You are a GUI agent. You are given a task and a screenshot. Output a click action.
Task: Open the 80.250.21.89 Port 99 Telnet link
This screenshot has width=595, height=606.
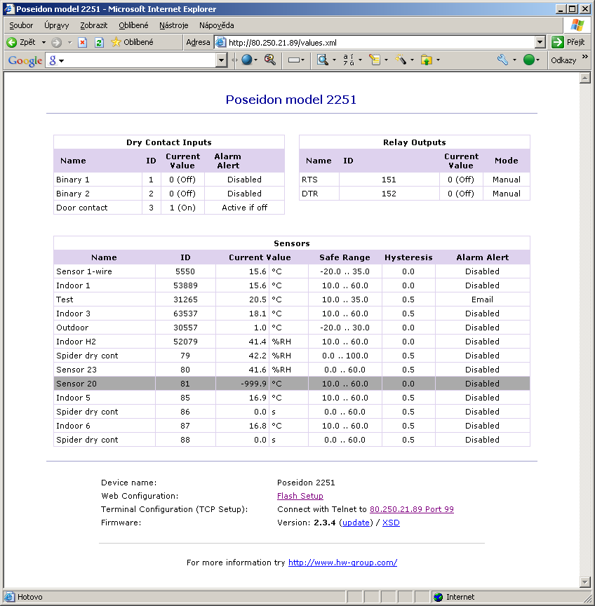point(412,509)
